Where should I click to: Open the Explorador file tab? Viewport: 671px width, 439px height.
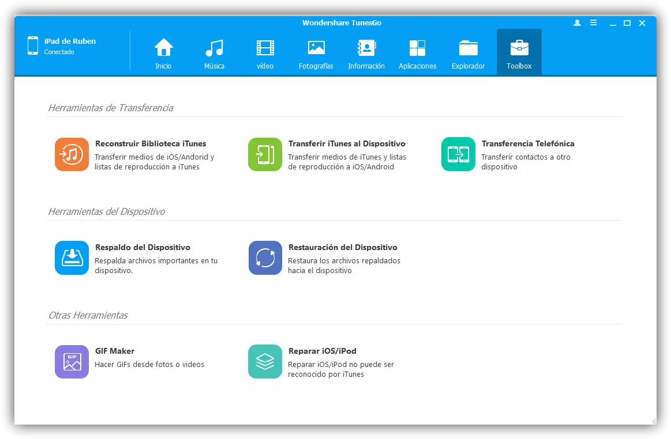(468, 54)
